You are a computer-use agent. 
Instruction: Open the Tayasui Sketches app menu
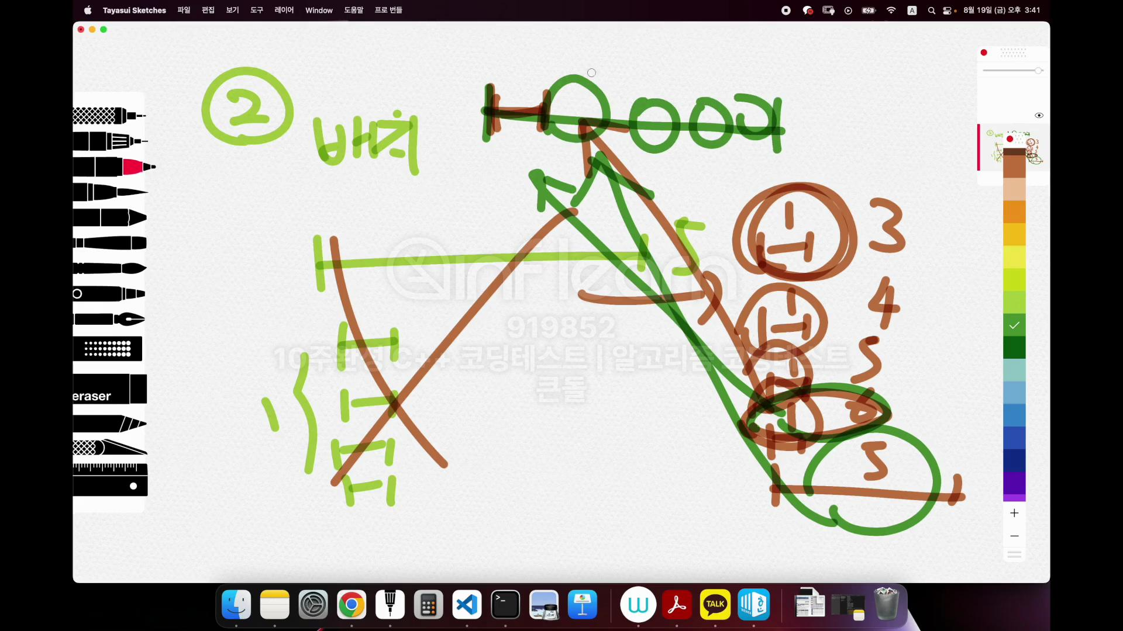134,10
